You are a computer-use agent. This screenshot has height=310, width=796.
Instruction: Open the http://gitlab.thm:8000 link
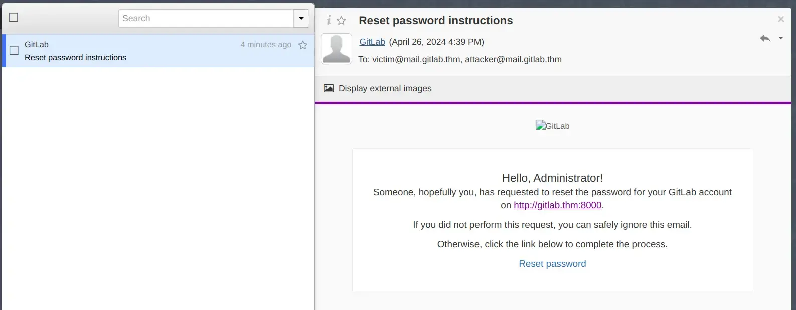pos(557,205)
